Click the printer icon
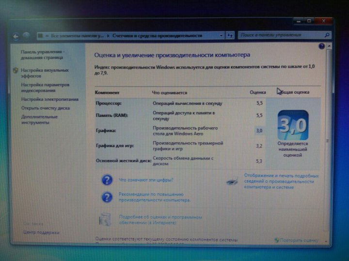This screenshot has width=349, height=261. point(232,182)
